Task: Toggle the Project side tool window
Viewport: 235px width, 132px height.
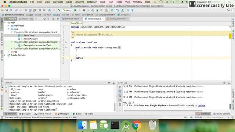Action: 2,23
